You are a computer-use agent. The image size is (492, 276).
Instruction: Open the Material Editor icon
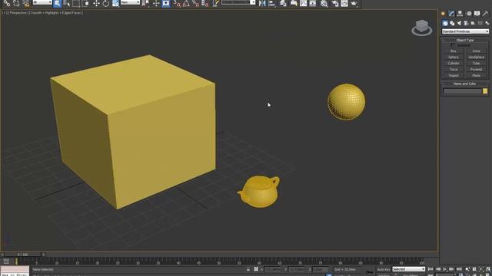tap(324, 3)
